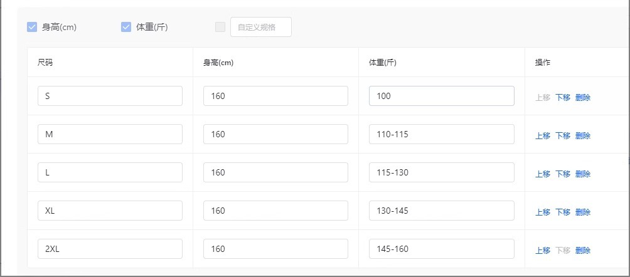The height and width of the screenshot is (277, 630).
Task: Edit the weight field showing 115-130
Action: click(x=442, y=172)
